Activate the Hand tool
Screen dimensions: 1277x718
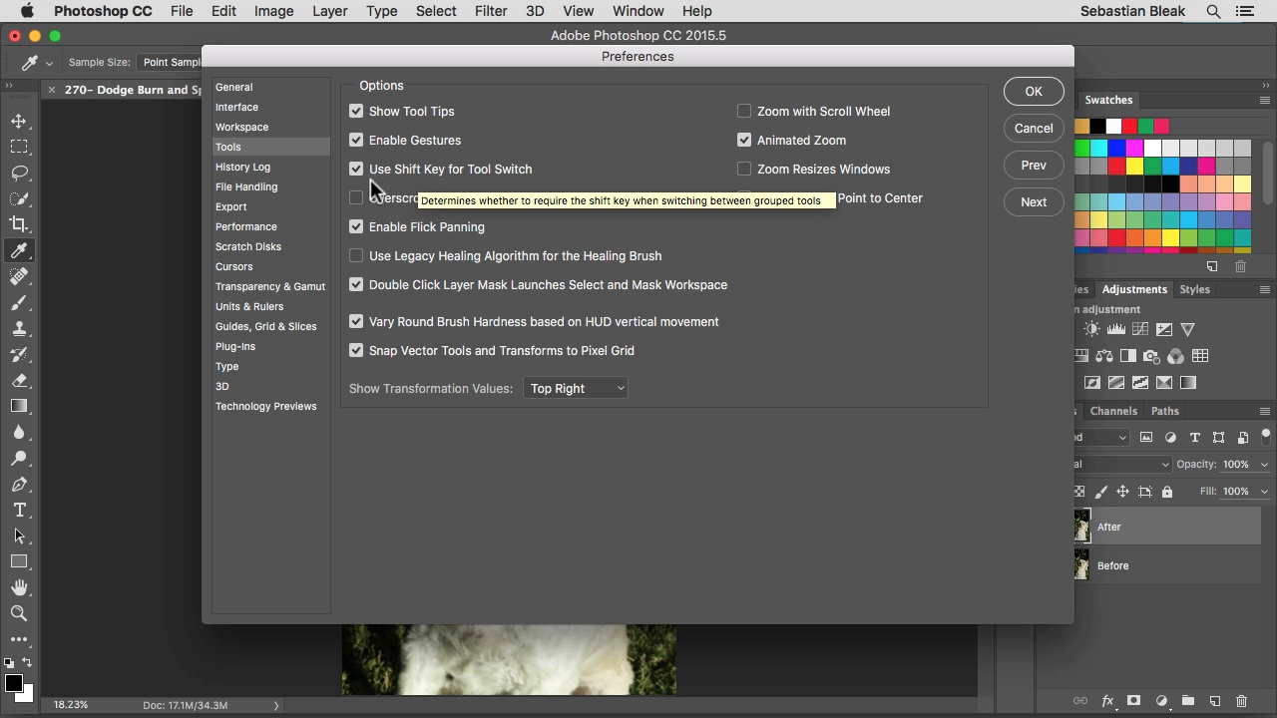[x=19, y=587]
